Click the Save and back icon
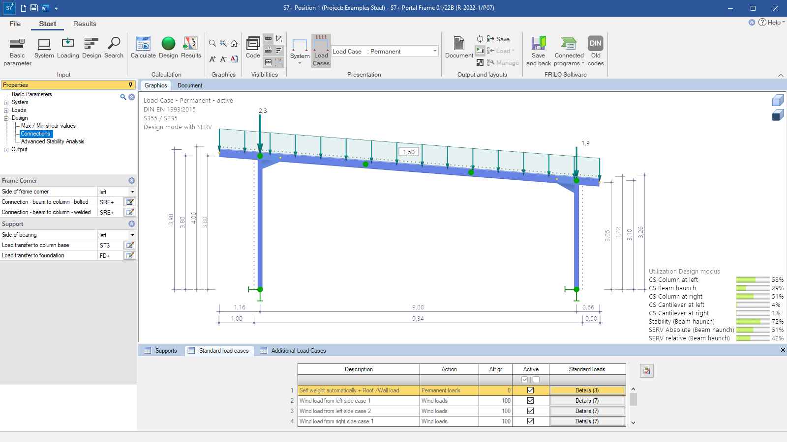 (539, 51)
